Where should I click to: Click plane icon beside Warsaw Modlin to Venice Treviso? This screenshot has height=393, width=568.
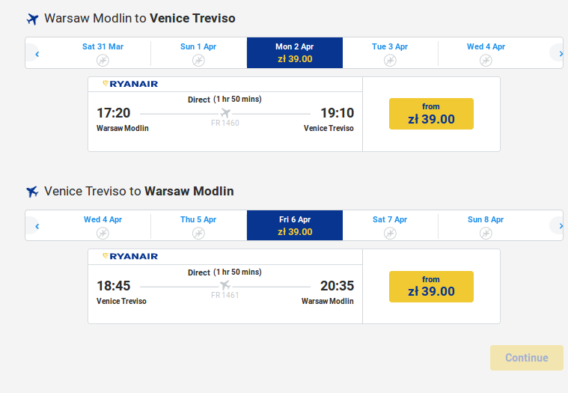pos(33,19)
